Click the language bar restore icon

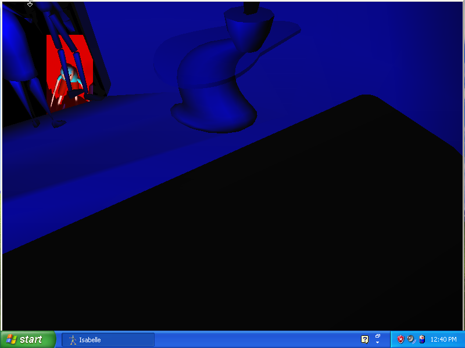click(377, 336)
